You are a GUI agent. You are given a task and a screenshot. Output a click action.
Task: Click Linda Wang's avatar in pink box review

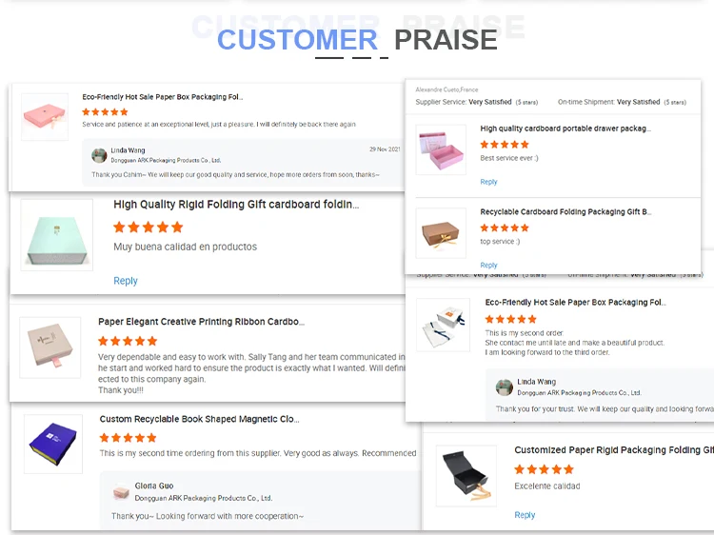99,155
